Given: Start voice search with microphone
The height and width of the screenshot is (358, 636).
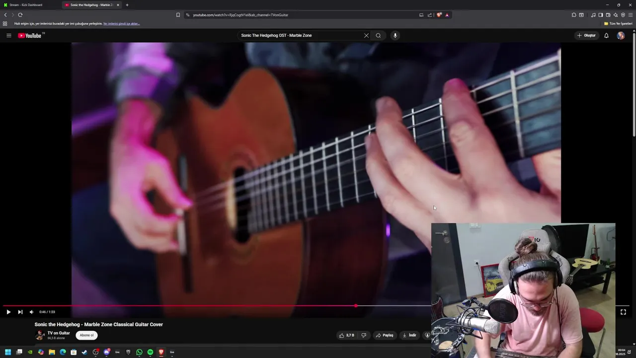Looking at the screenshot, I should (x=395, y=35).
